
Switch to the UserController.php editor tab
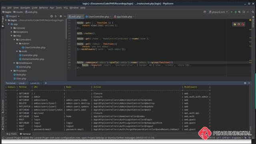click(98, 17)
